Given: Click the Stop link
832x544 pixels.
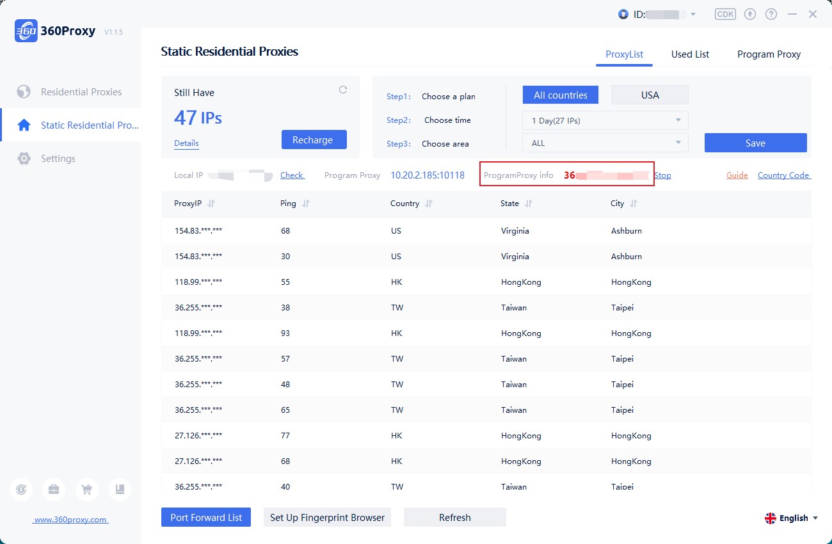Looking at the screenshot, I should 662,175.
